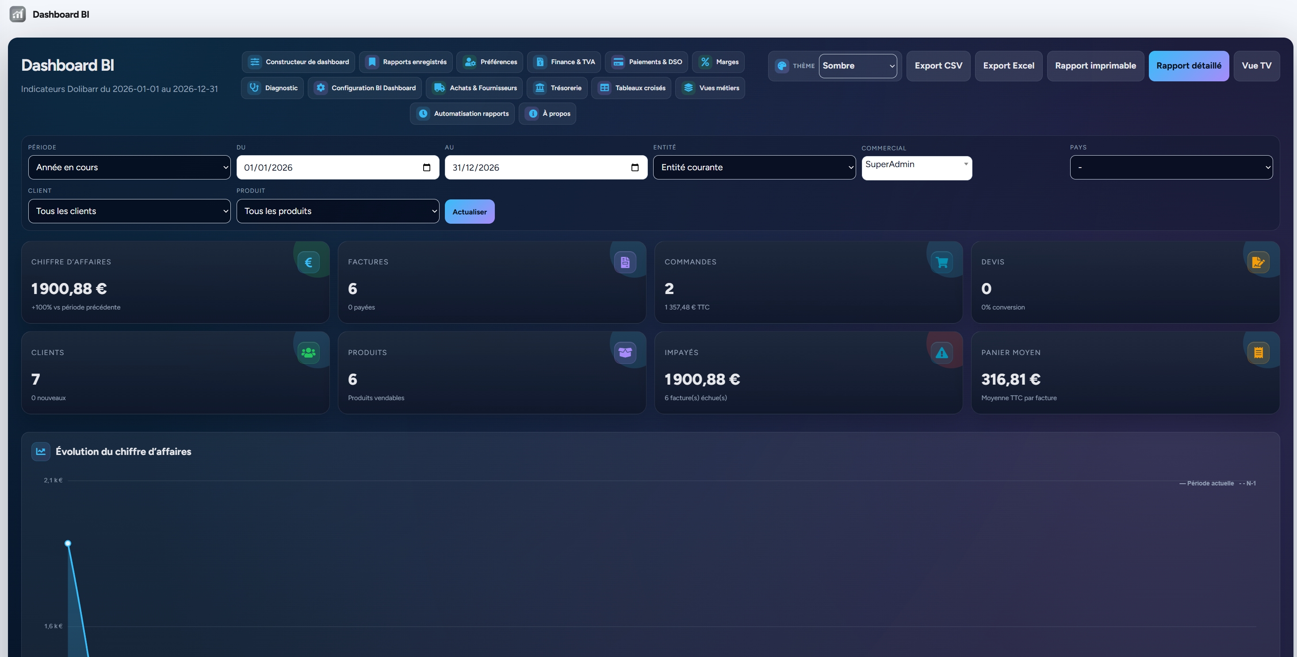Click the signature icon on Devis card
The height and width of the screenshot is (657, 1297).
(1258, 262)
